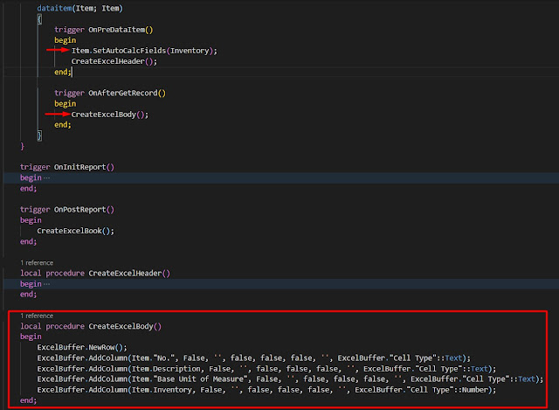Open '1 reference' CodeLens above CreateExcelBody
Screen dimensions: 559x410
click(37, 316)
